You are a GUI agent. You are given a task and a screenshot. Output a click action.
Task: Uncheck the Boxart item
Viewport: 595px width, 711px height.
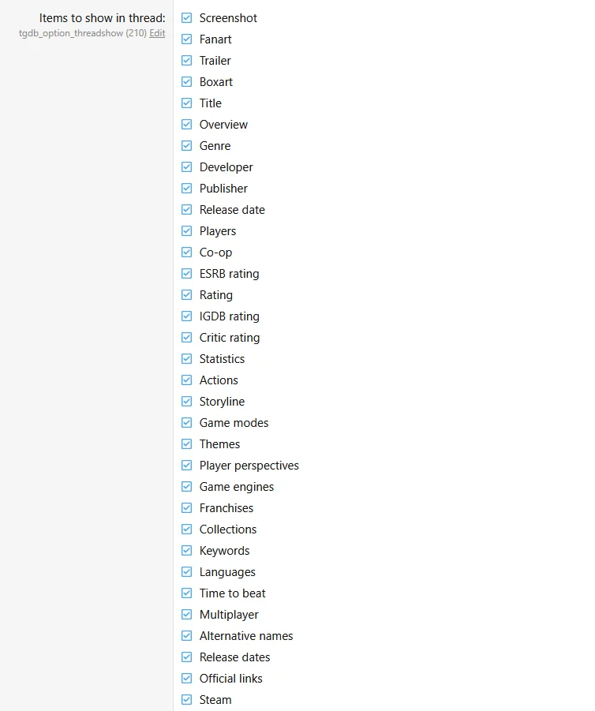pos(186,81)
